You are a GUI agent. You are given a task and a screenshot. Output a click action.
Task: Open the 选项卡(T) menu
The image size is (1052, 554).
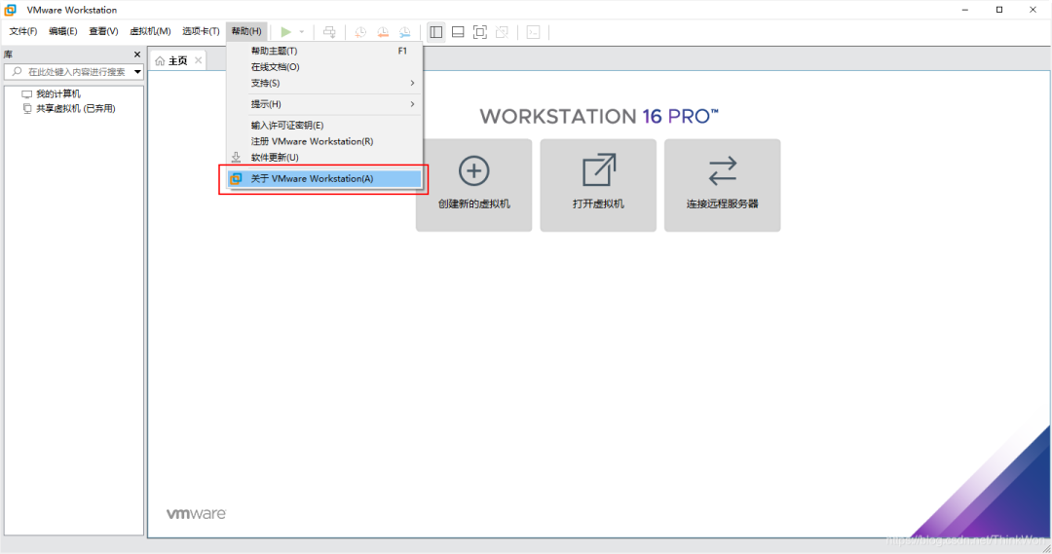click(x=201, y=31)
